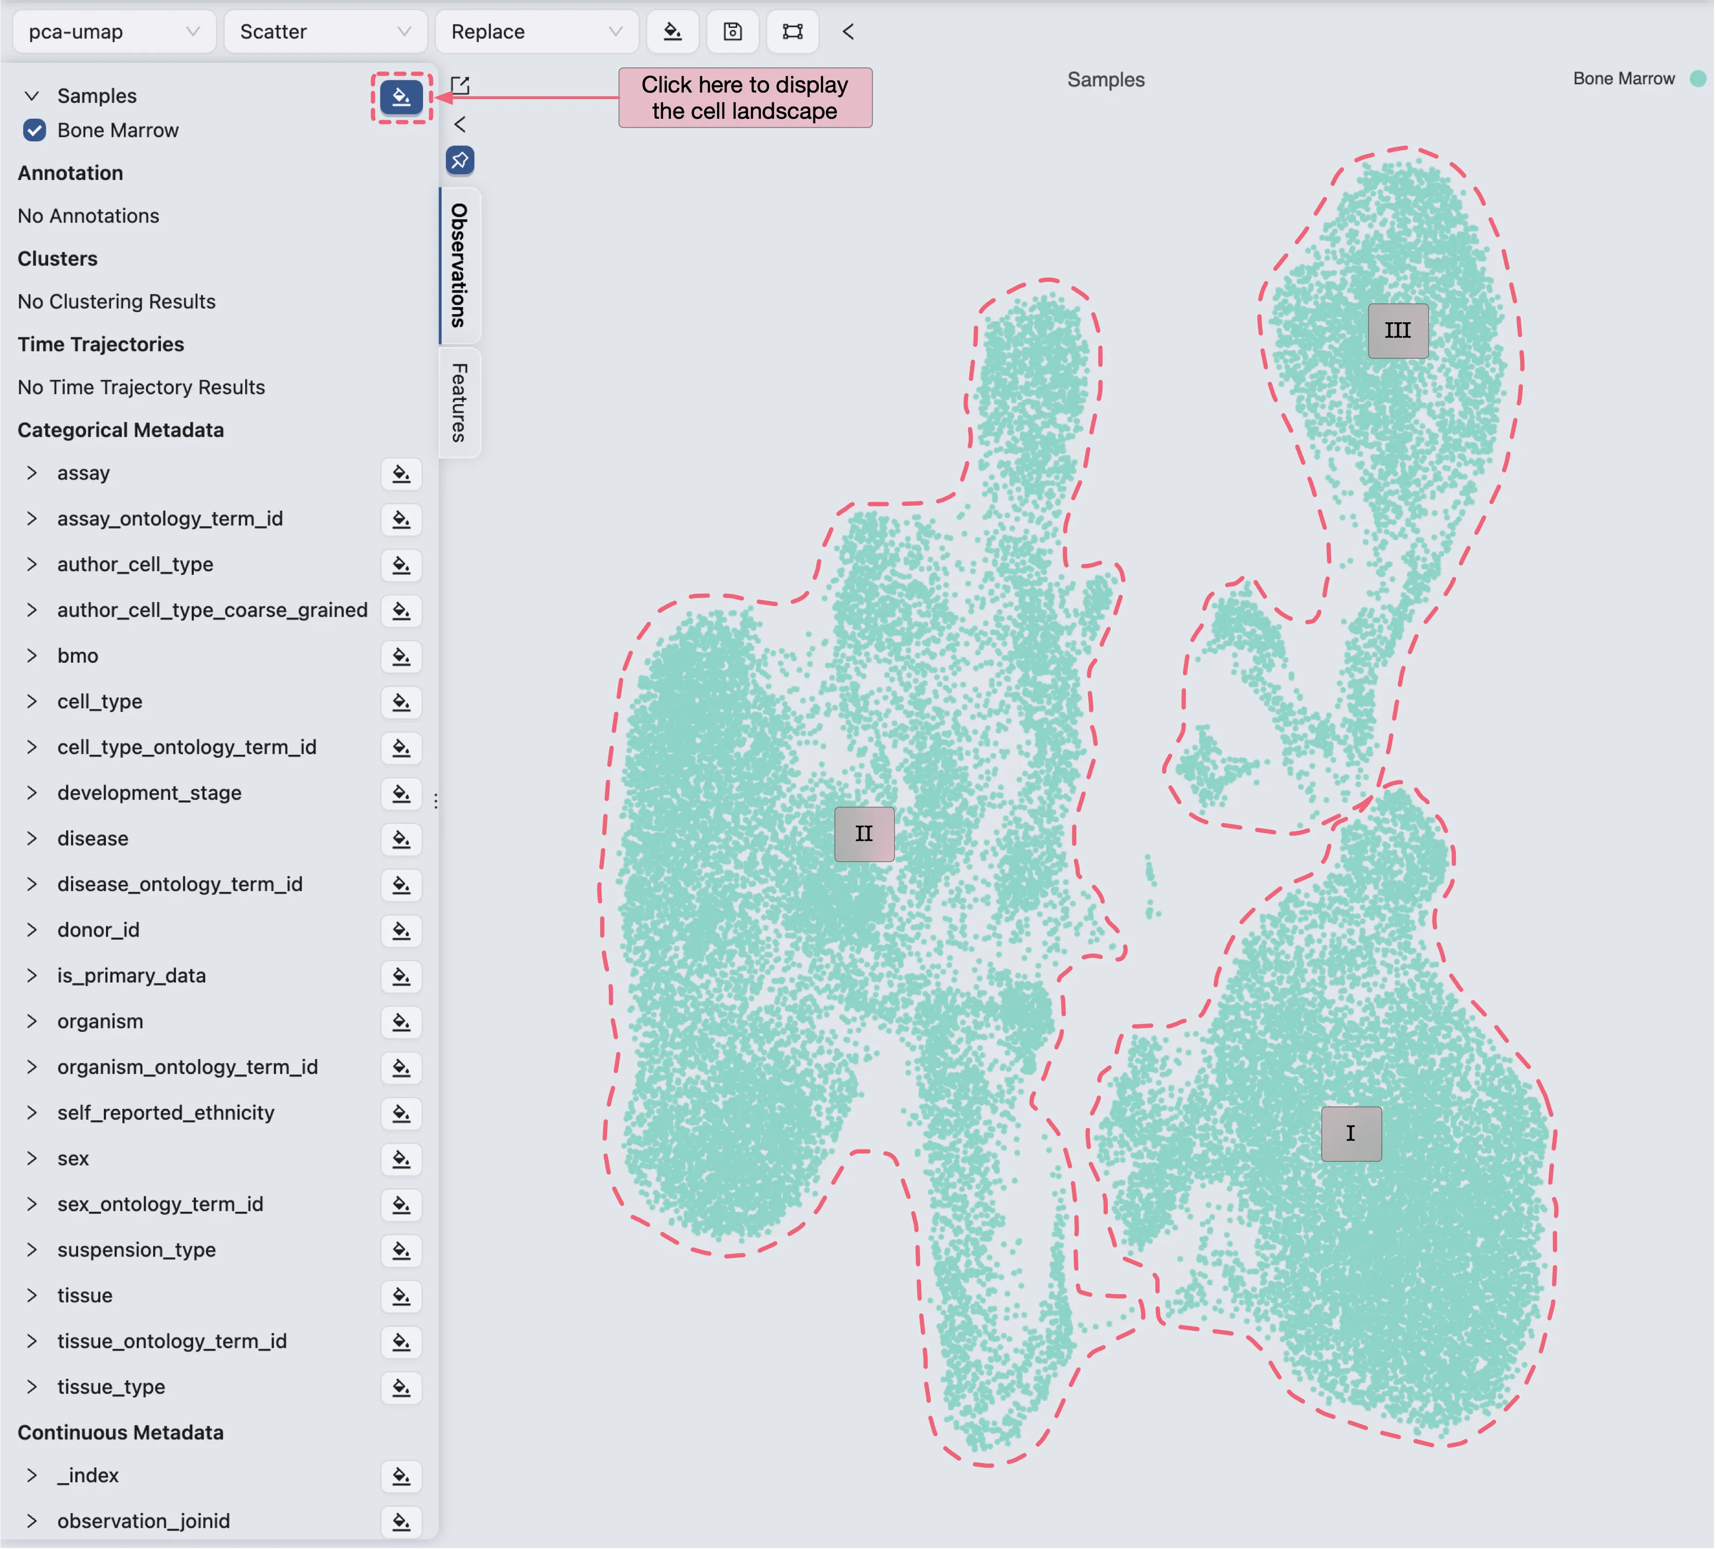The width and height of the screenshot is (1715, 1549).
Task: Click the blue pin icon
Action: pos(460,160)
